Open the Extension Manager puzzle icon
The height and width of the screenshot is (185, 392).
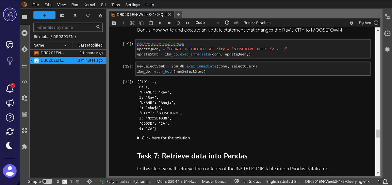pyautogui.click(x=24, y=147)
